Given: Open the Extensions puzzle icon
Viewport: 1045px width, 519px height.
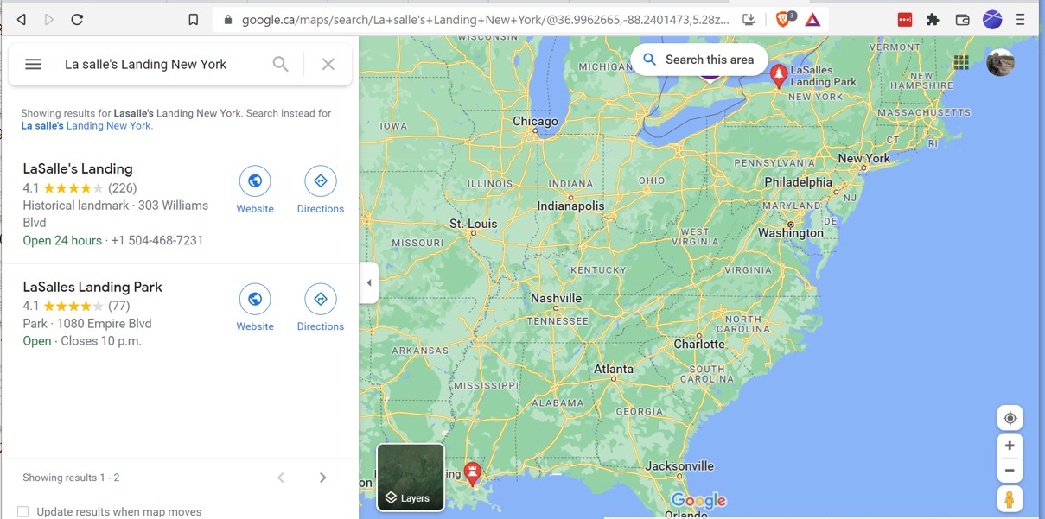Looking at the screenshot, I should (x=933, y=19).
